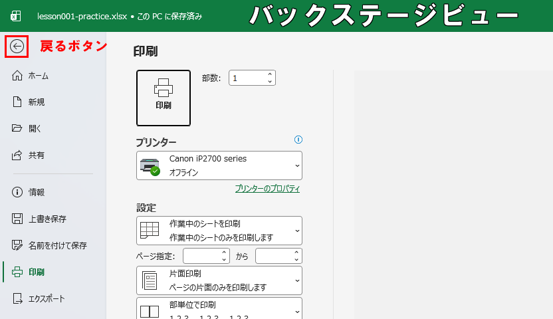This screenshot has height=319, width=553.
Task: Click the 開く folder icon
Action: pos(17,128)
